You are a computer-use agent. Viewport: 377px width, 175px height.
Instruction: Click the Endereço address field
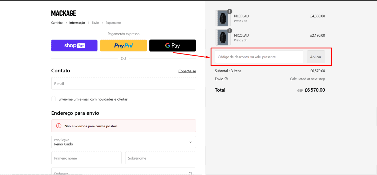click(x=123, y=171)
